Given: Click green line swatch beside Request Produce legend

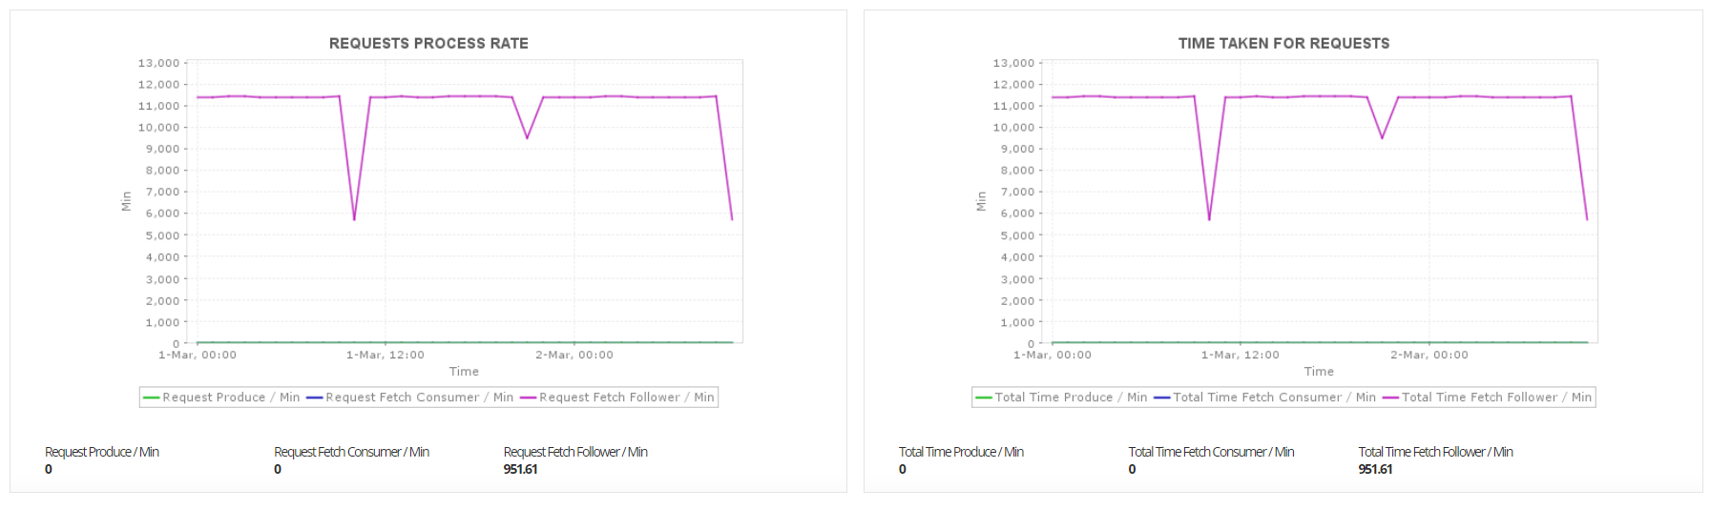Looking at the screenshot, I should (151, 397).
